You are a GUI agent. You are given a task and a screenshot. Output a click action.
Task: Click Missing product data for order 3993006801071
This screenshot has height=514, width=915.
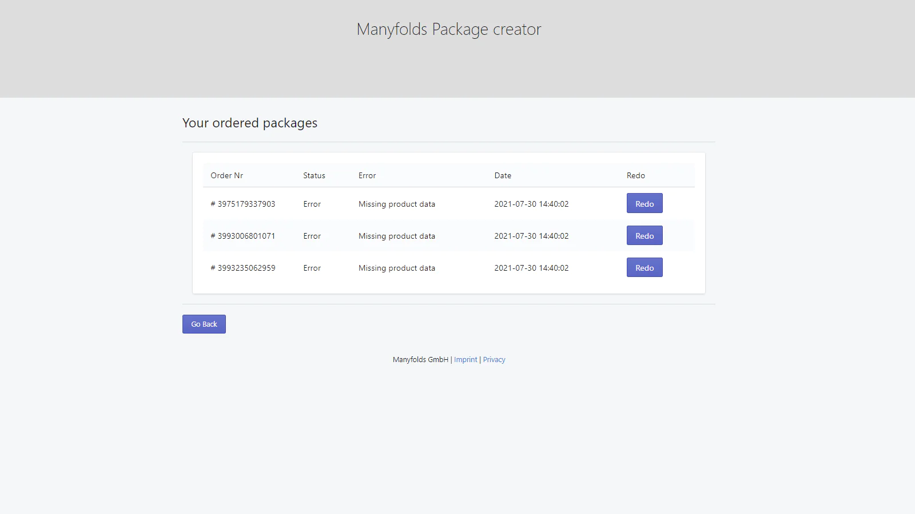coord(397,236)
